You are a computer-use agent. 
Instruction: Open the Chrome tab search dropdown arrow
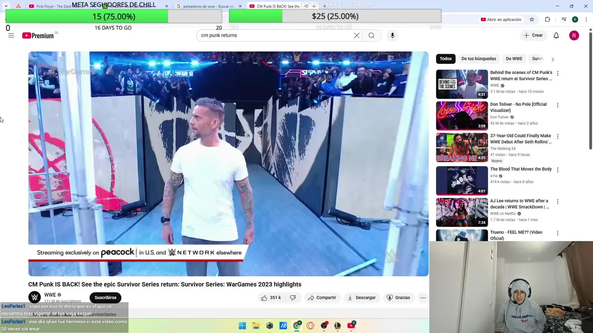[x=6, y=6]
